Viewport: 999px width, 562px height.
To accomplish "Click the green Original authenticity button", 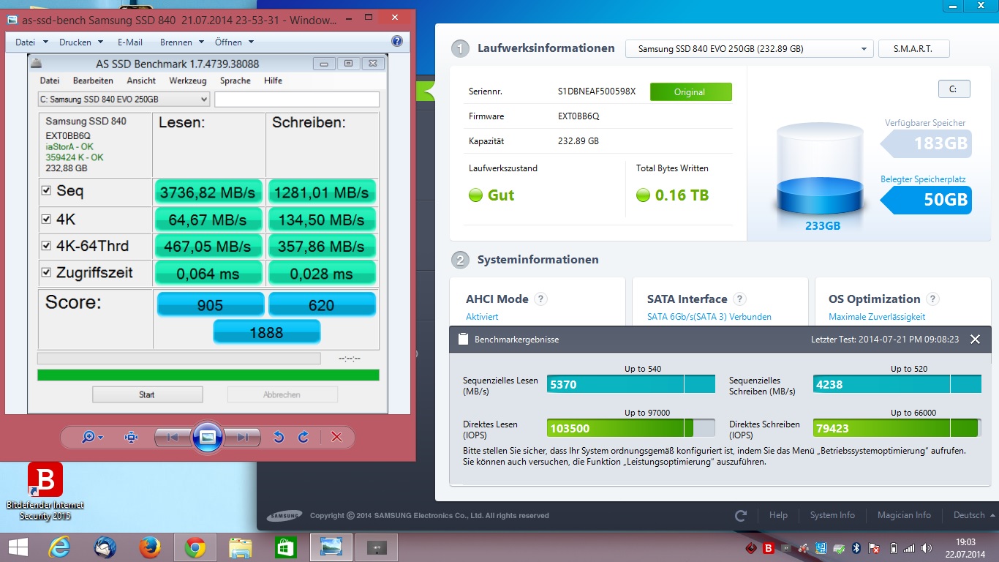I will [690, 92].
